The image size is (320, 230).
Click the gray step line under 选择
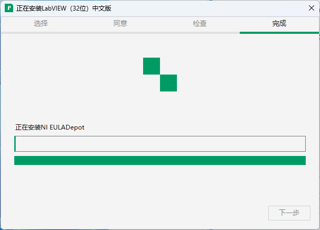(x=41, y=33)
